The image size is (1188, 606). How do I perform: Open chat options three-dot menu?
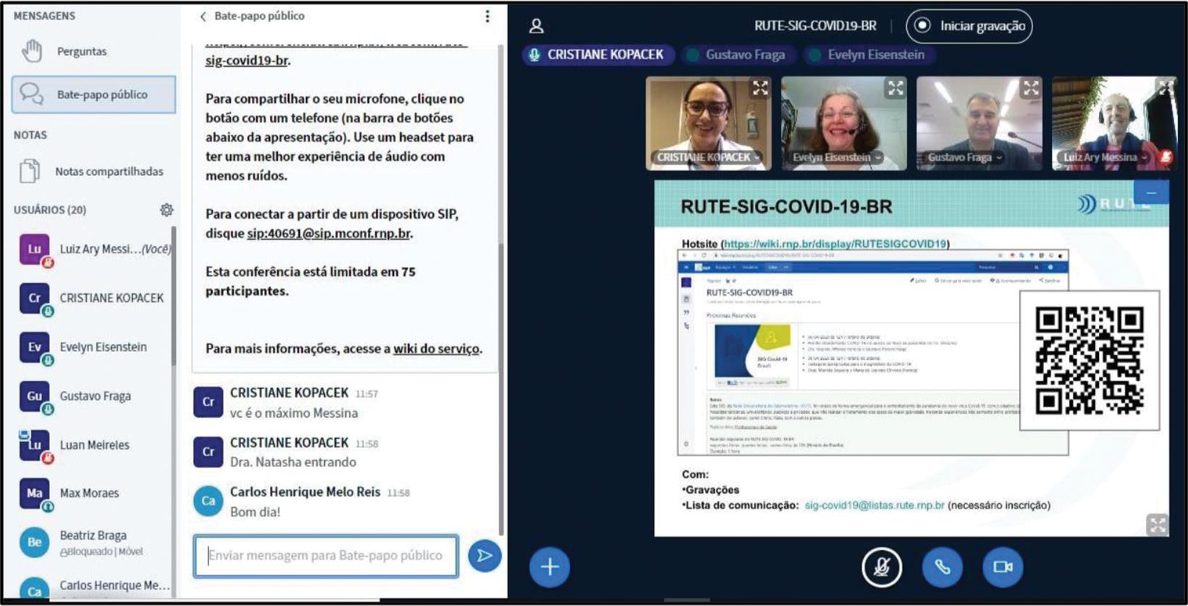[x=487, y=16]
